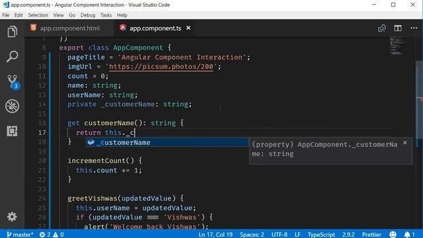Click the 'Angular Component Interaction' string
Viewport: 423px width, 238px height.
182,58
